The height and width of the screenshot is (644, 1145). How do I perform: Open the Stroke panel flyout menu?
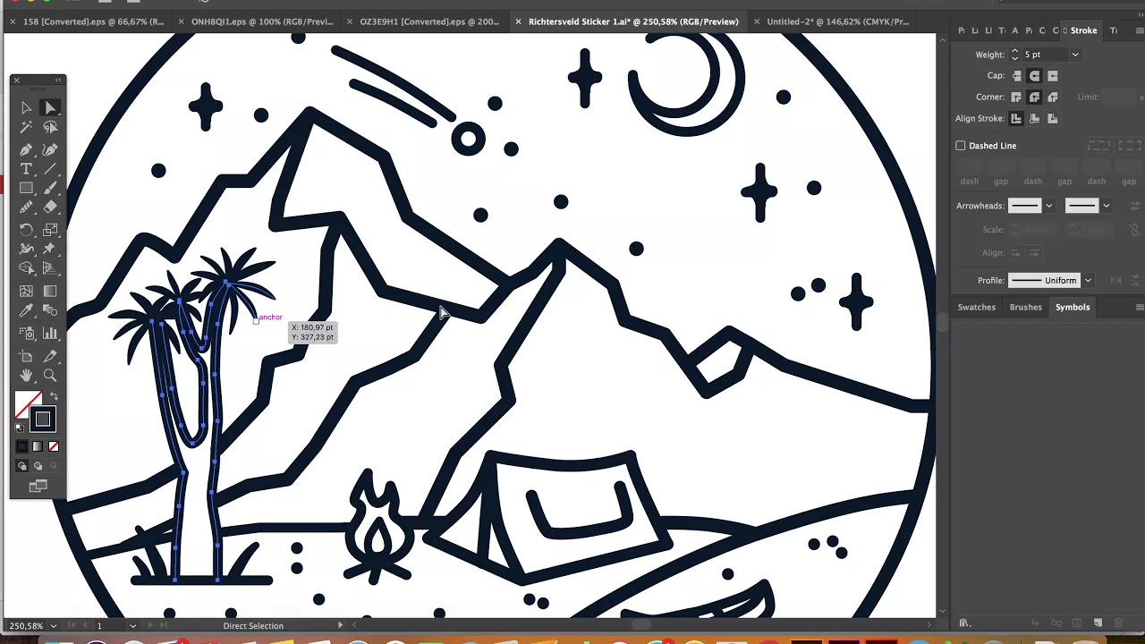pyautogui.click(x=1140, y=30)
